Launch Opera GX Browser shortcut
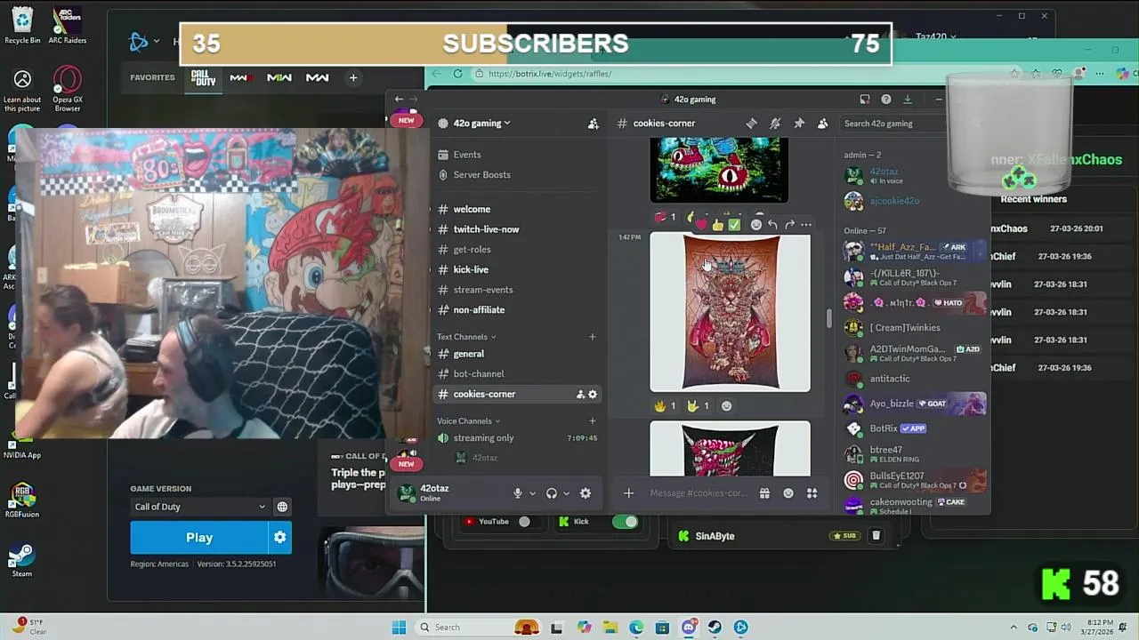 [68, 89]
